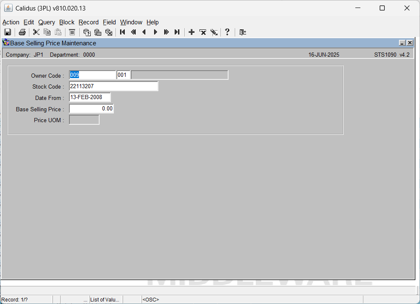Maximize the Calidus application window
The height and width of the screenshot is (304, 420).
click(x=382, y=8)
